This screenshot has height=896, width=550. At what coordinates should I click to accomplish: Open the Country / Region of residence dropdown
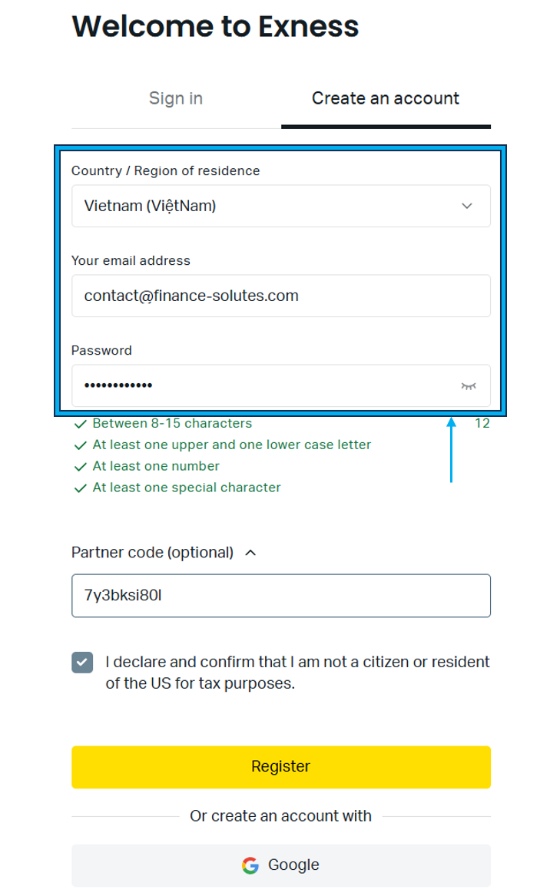tap(280, 206)
